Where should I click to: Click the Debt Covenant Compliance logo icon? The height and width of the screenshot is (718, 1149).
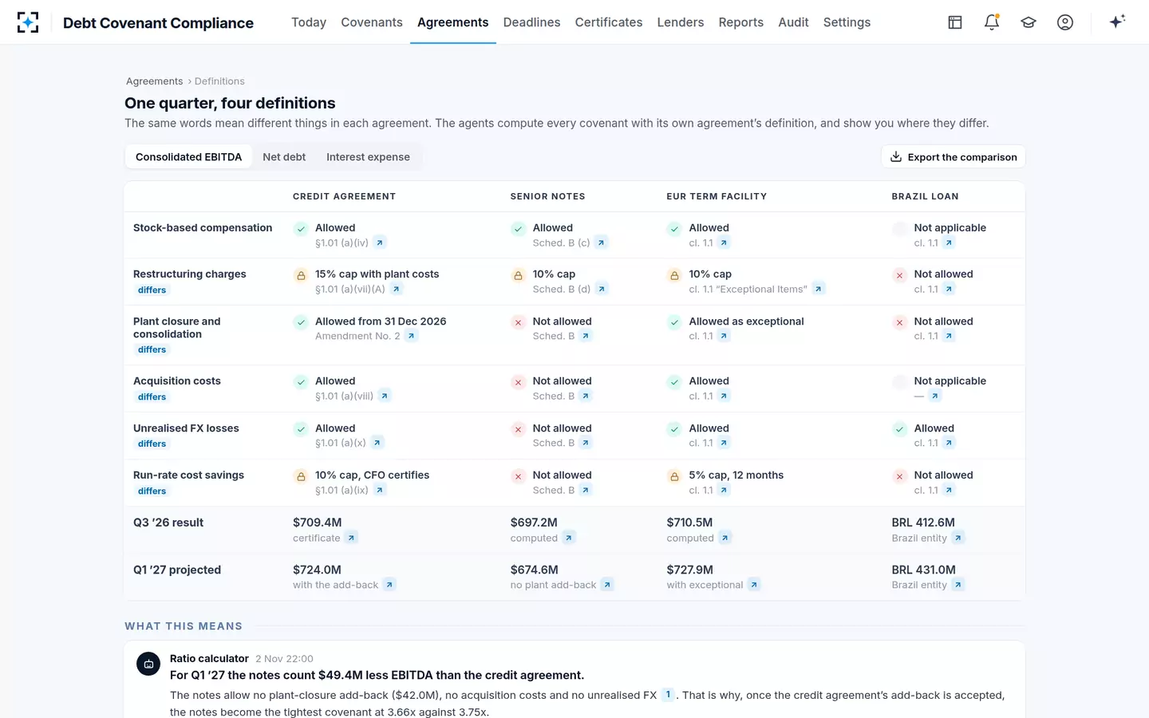(28, 22)
